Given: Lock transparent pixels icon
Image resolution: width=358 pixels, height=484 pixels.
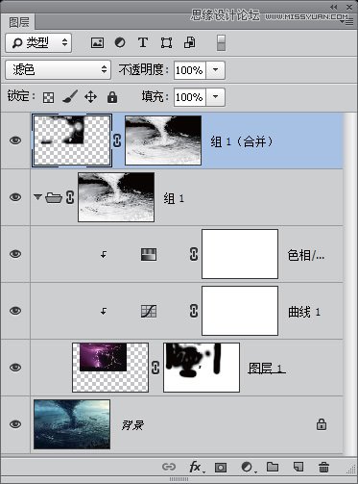Looking at the screenshot, I should tap(48, 97).
